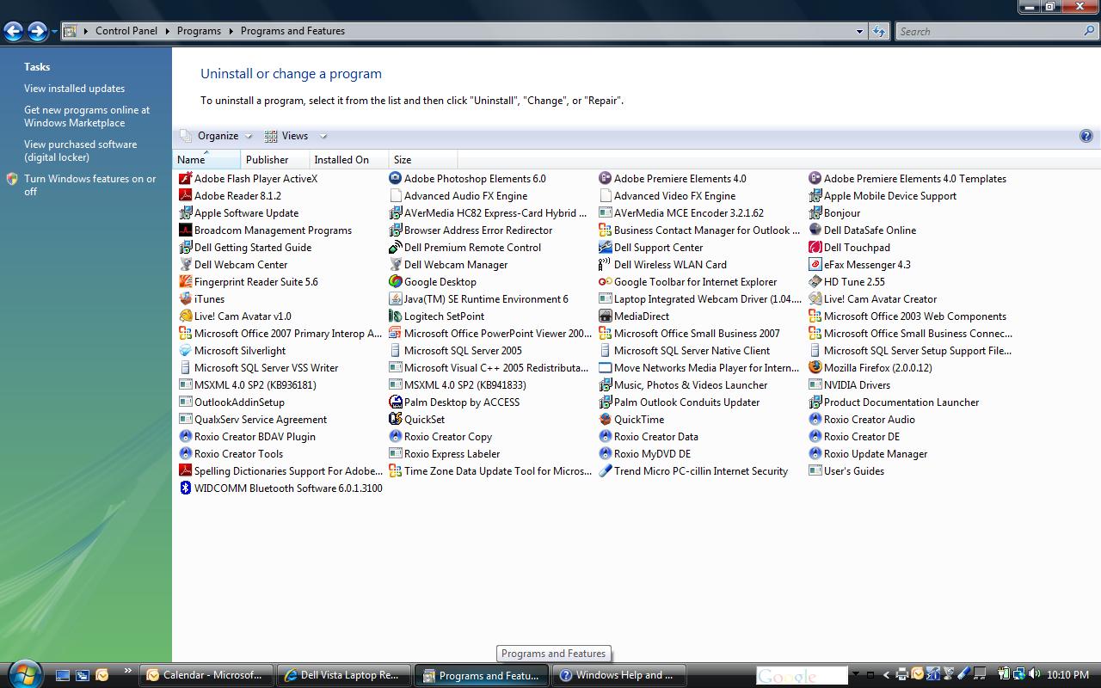Click the Adobe Premiere Elements 4.0 icon
1101x688 pixels.
tap(605, 179)
